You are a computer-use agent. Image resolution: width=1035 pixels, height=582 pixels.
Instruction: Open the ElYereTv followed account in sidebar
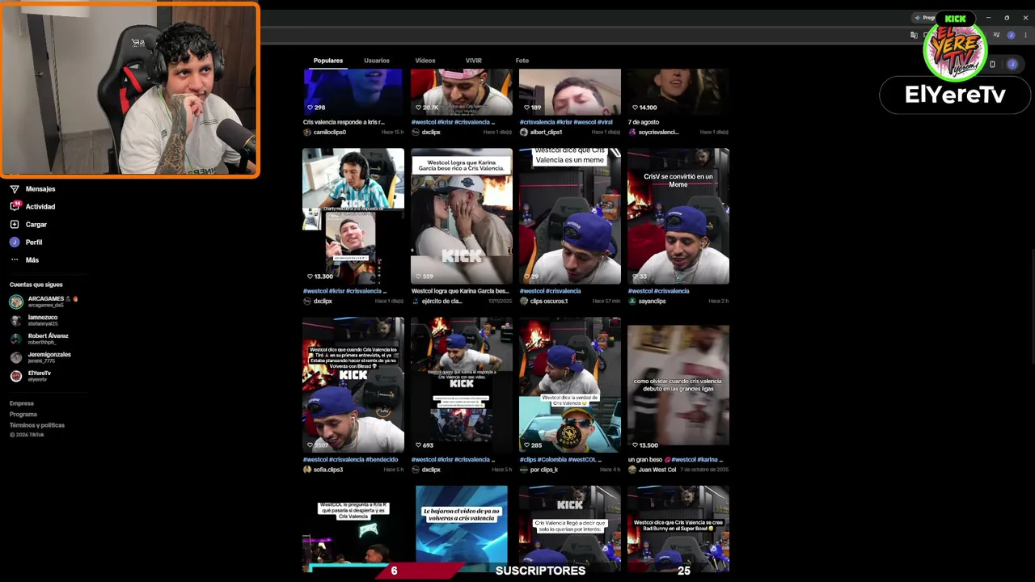[31, 376]
